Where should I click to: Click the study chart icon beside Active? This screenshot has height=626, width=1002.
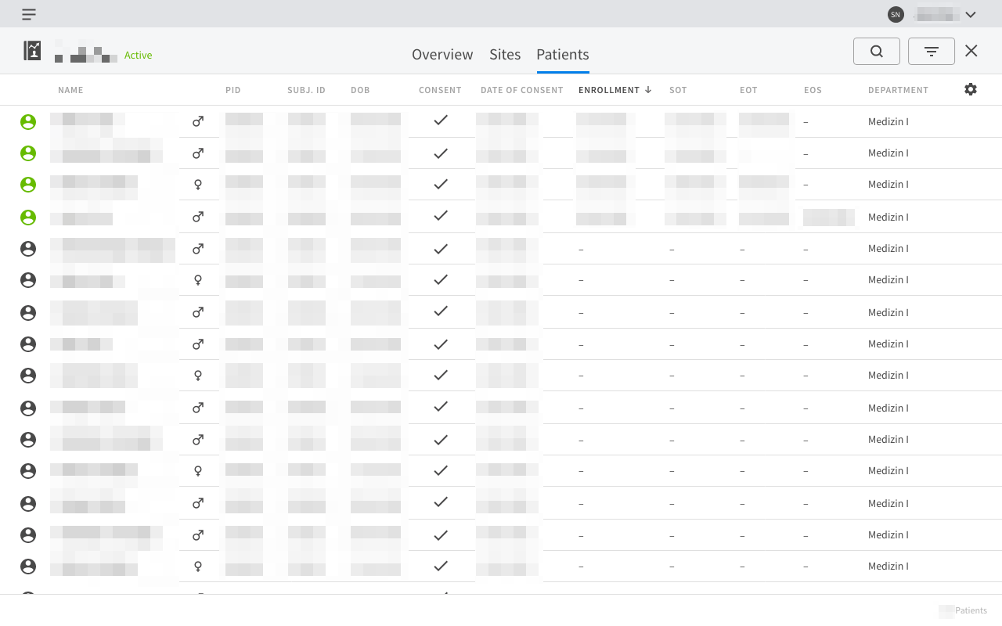pos(32,51)
